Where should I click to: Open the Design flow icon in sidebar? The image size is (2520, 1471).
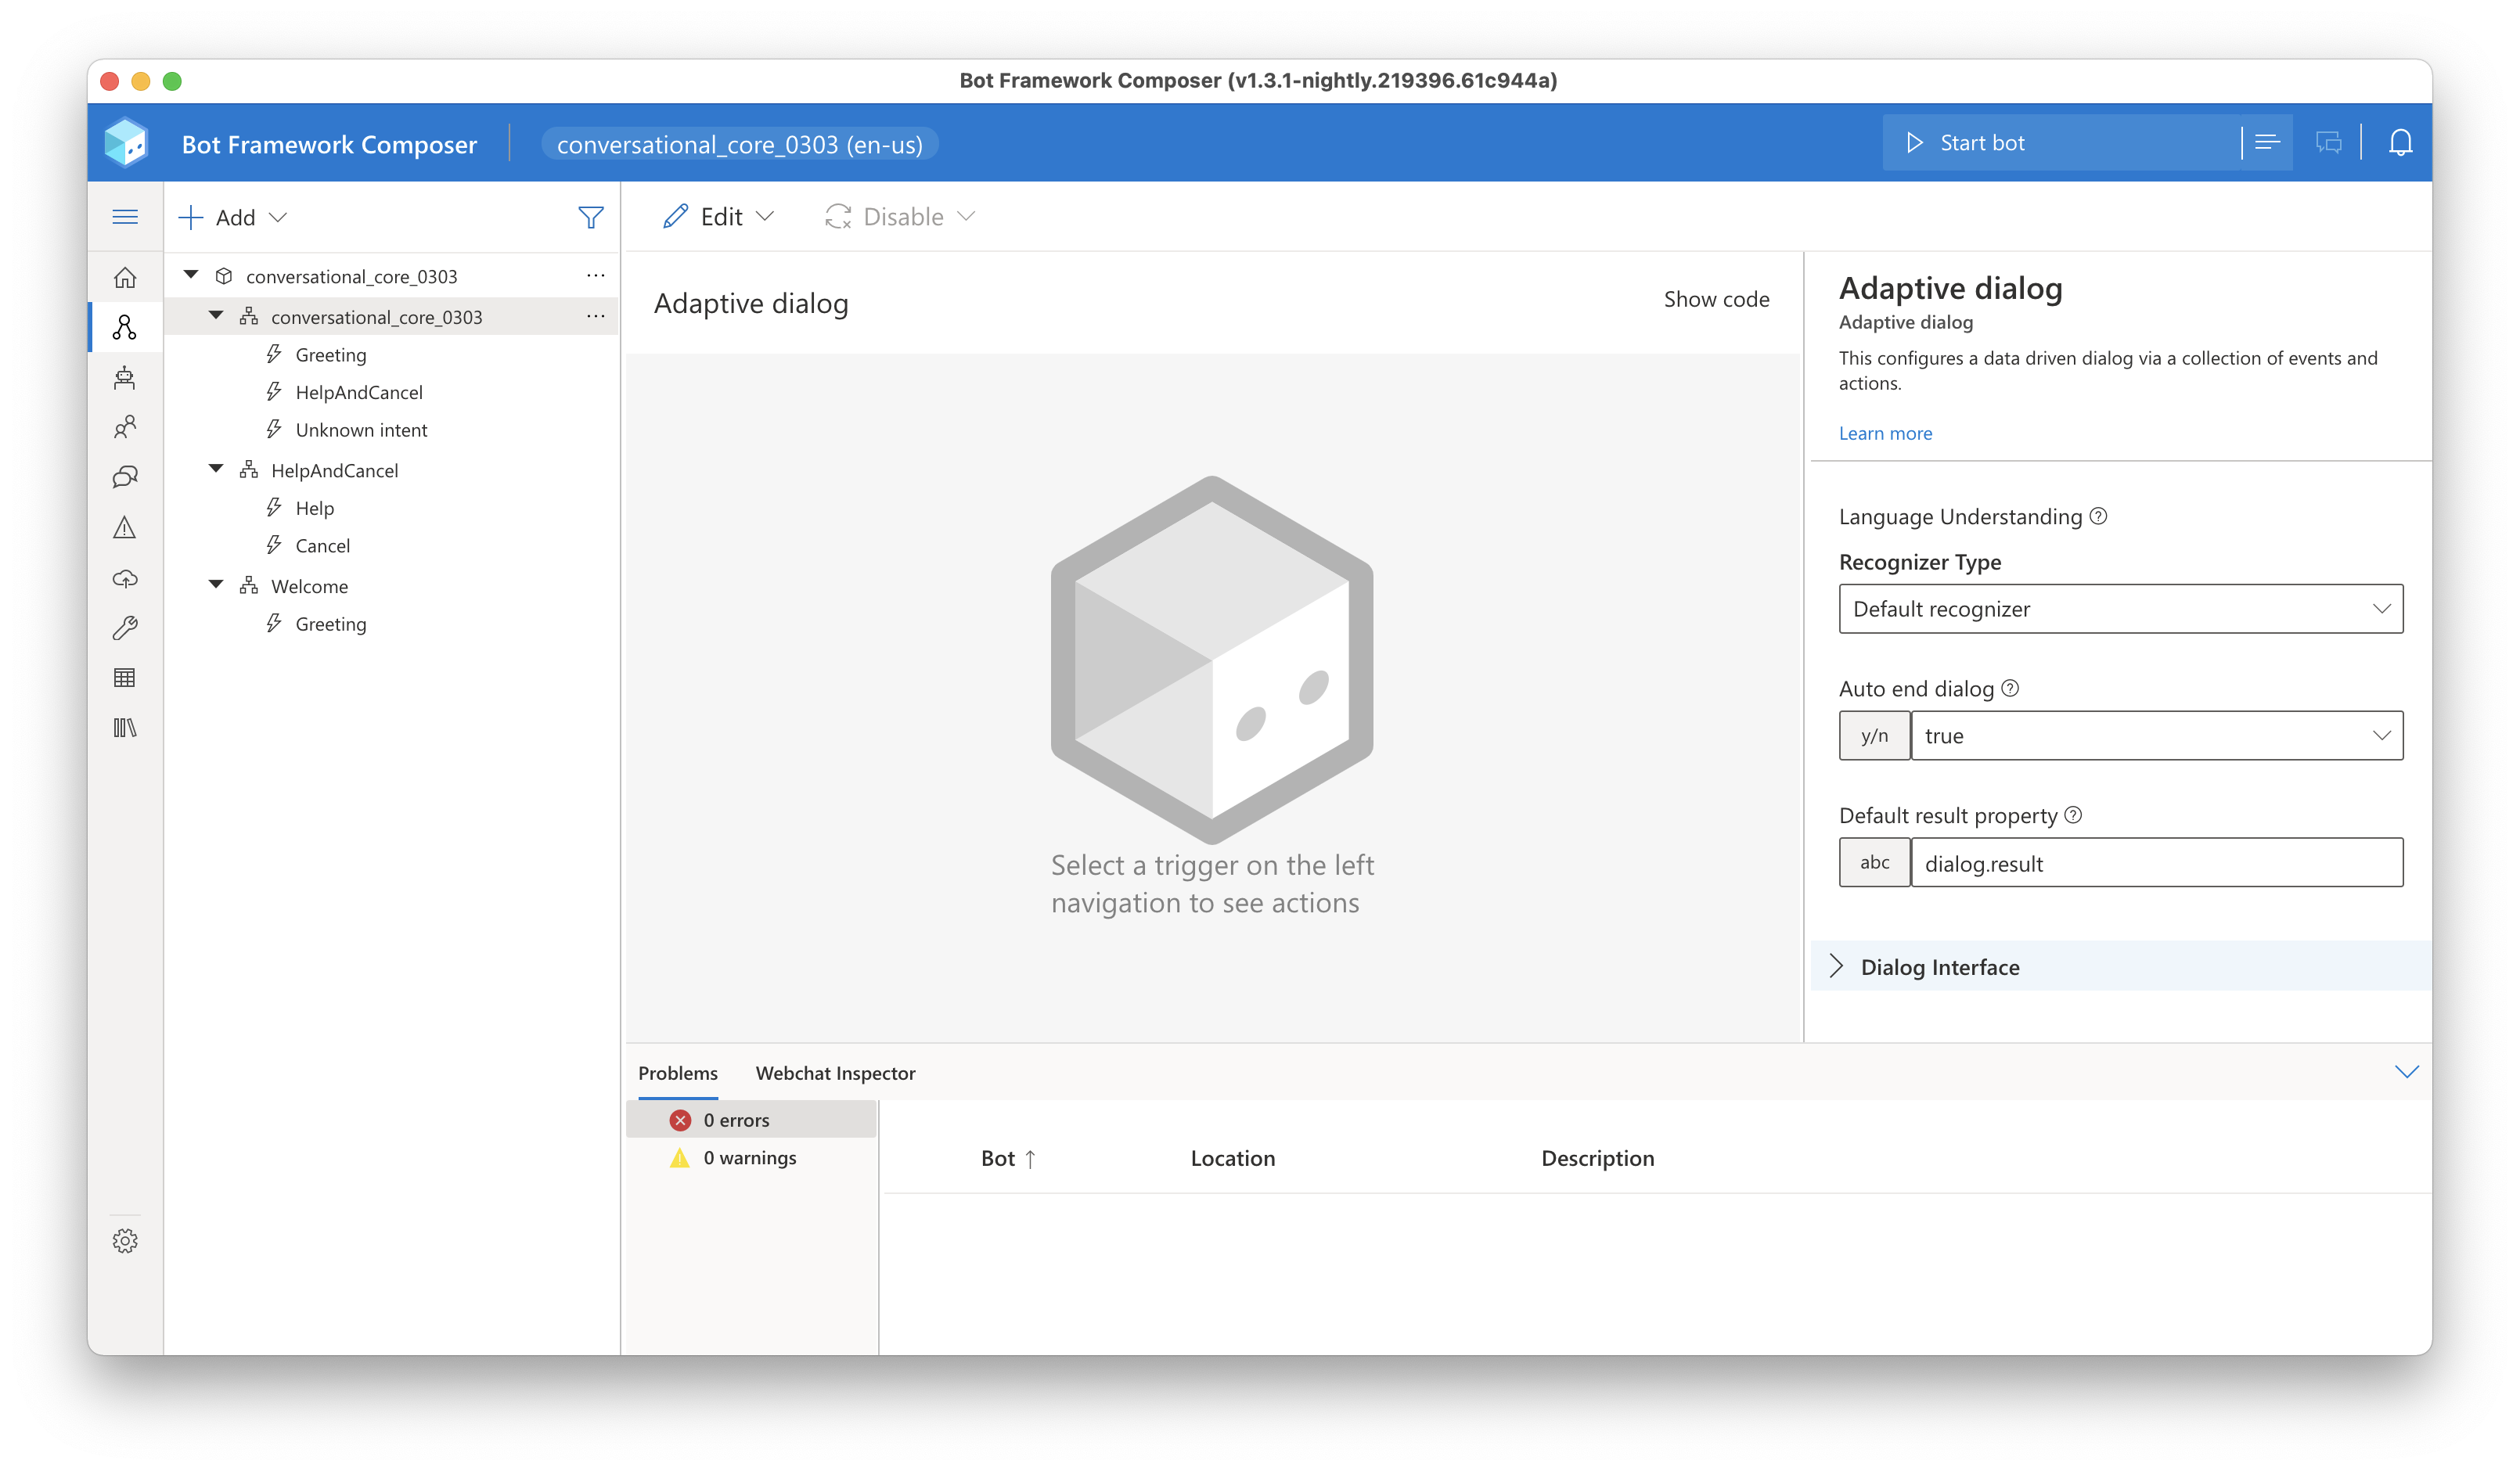pyautogui.click(x=125, y=327)
